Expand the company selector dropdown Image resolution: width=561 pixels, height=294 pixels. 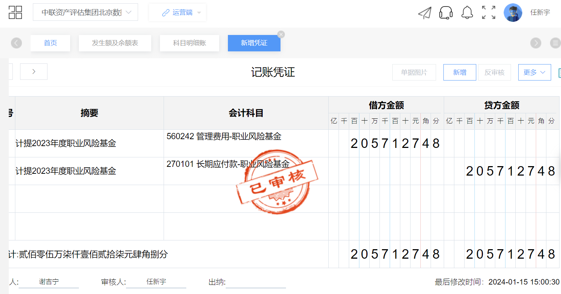click(x=85, y=12)
